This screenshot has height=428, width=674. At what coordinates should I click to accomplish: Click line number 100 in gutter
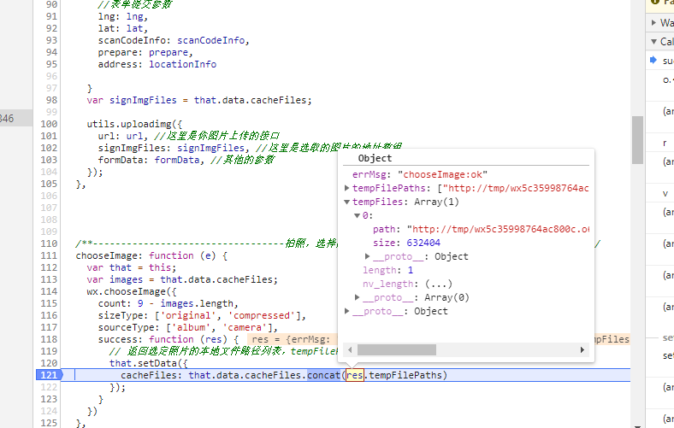49,124
